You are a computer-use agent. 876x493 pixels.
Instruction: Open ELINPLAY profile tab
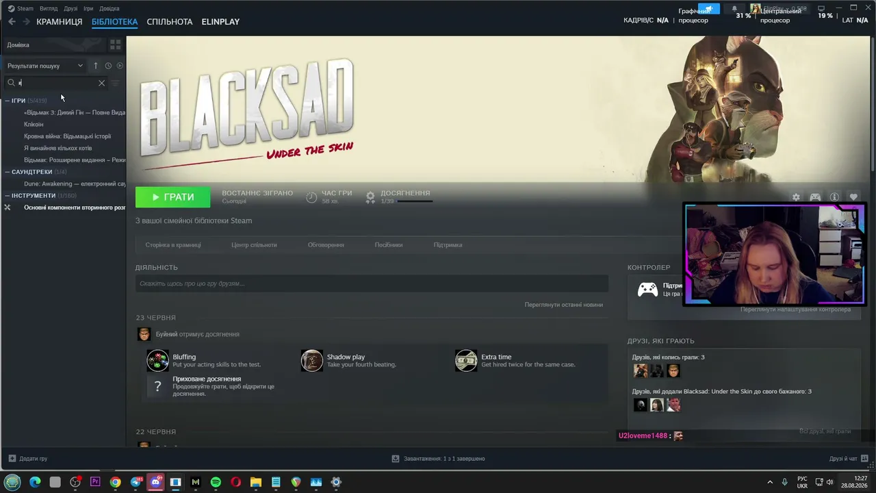point(220,22)
